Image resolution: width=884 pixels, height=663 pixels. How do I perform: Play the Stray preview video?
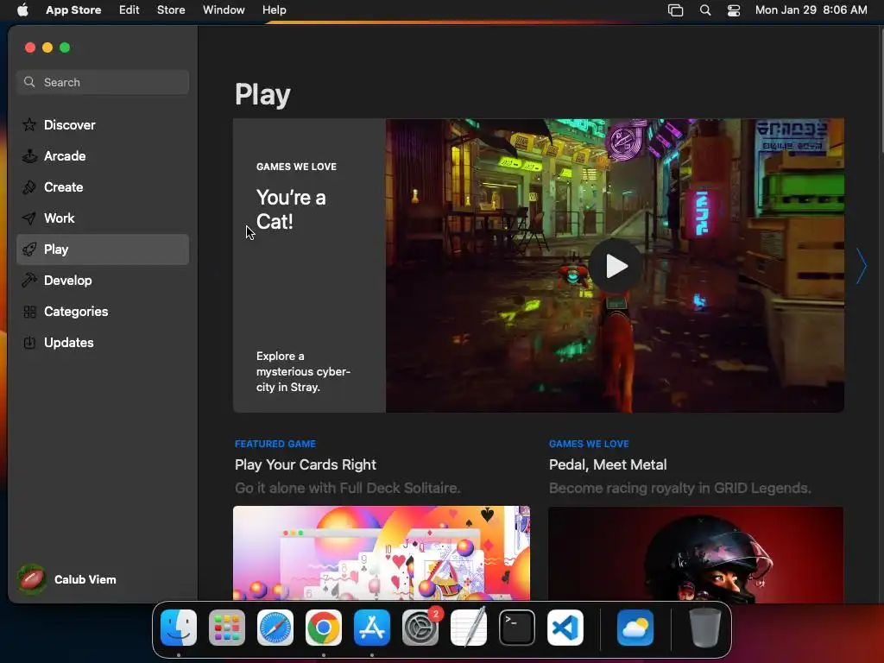616,266
